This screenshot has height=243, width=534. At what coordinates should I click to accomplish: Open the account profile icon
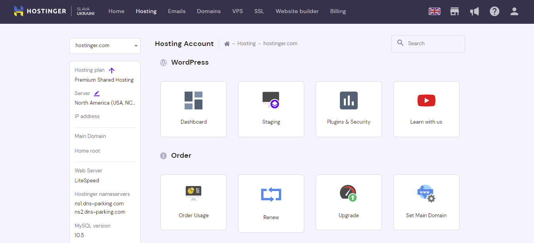[x=514, y=11]
